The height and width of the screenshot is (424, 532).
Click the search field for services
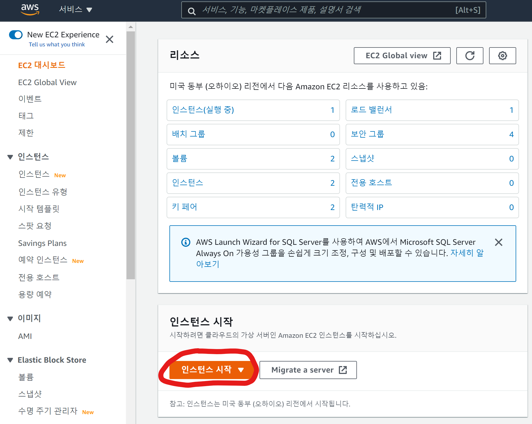333,10
